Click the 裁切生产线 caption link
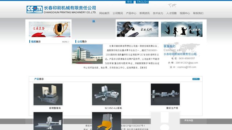Screen dimensions: 232x130 172,108
